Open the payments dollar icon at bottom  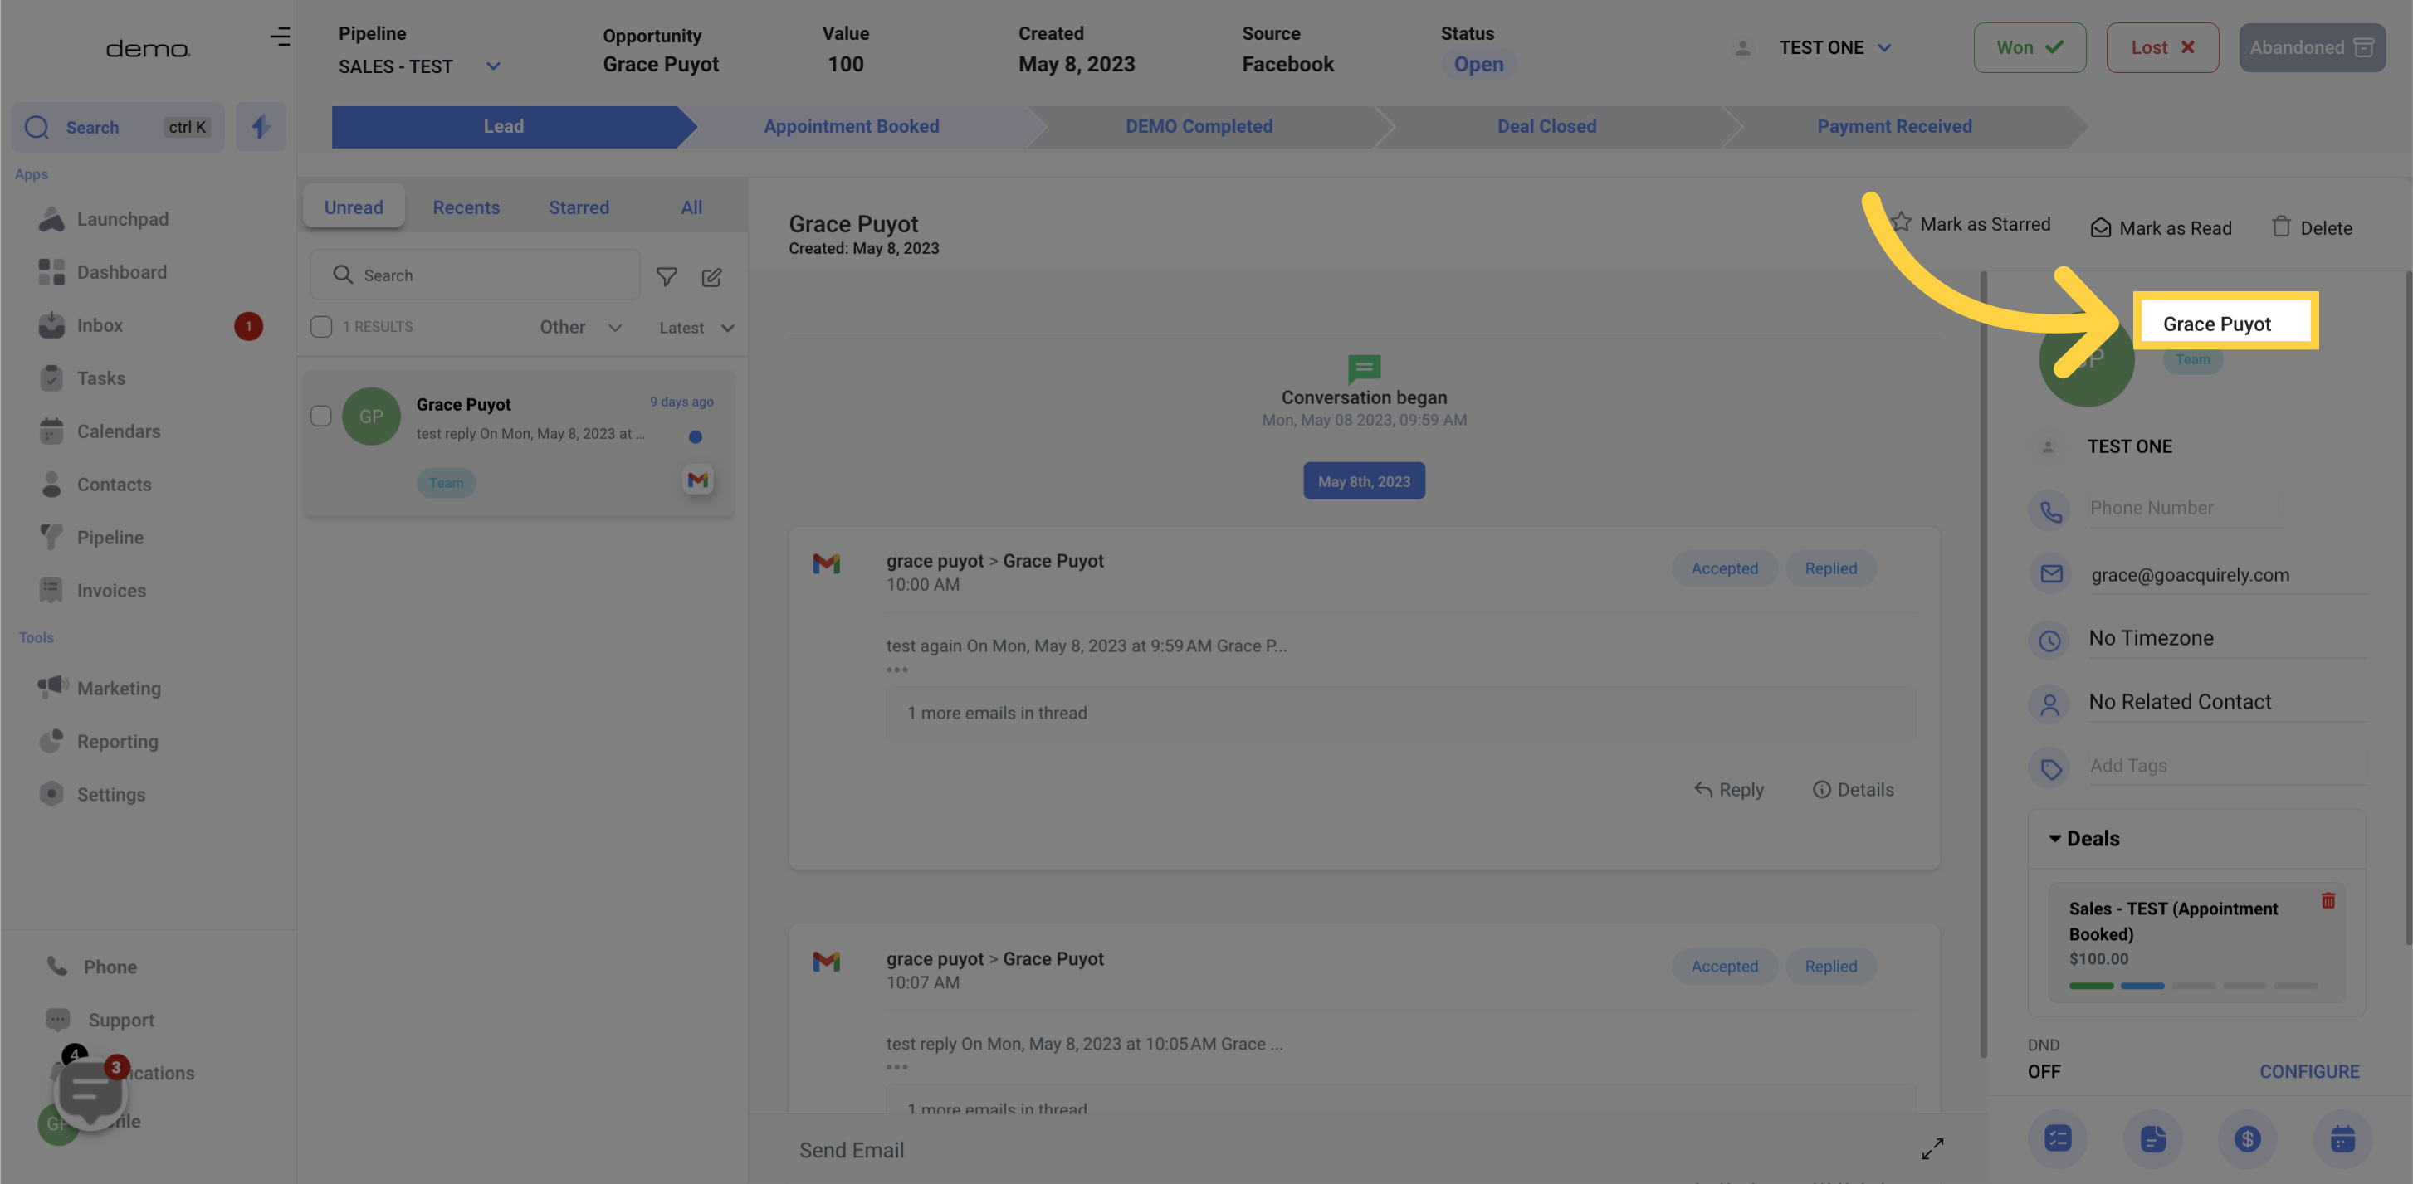click(x=2247, y=1139)
